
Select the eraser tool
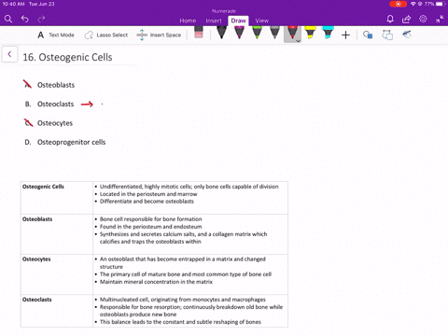point(199,33)
